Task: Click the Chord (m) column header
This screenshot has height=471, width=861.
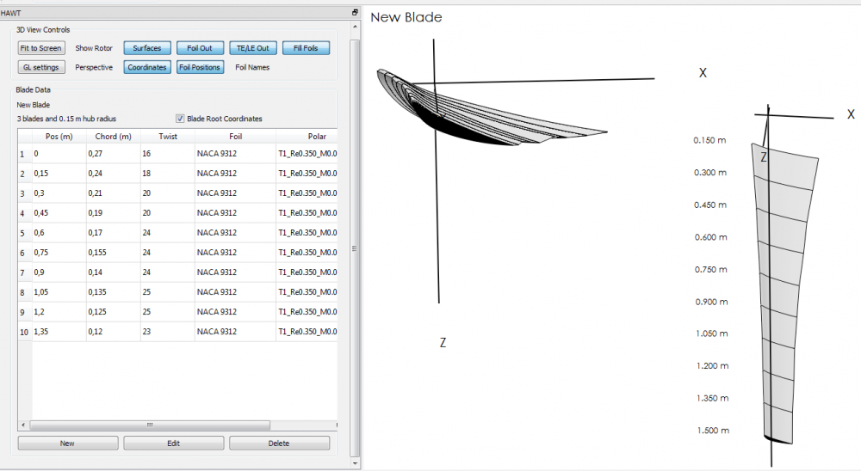Action: point(113,136)
